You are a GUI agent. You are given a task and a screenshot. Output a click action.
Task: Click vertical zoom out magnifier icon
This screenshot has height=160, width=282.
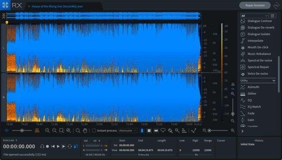(x=233, y=121)
